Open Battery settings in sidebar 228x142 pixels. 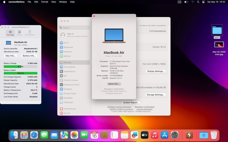74,56
